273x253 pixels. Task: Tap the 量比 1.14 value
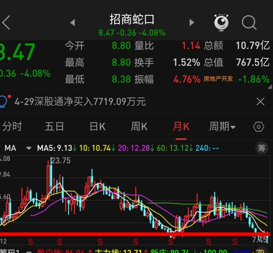[191, 45]
